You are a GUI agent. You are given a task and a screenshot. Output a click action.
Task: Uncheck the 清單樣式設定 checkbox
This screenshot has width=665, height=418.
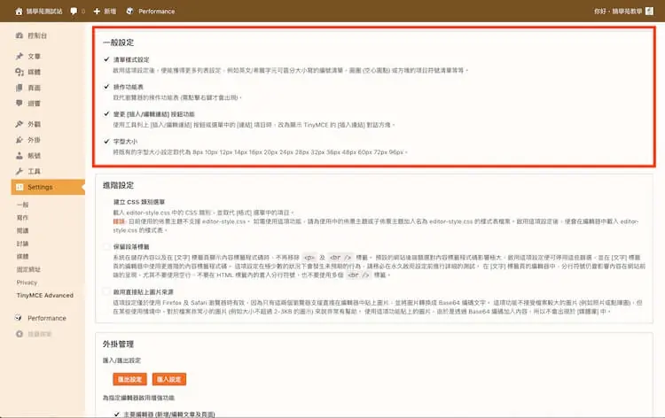point(106,59)
